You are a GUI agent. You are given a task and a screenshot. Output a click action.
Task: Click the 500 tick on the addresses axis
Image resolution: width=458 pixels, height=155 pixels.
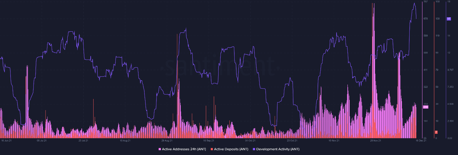pos(426,53)
